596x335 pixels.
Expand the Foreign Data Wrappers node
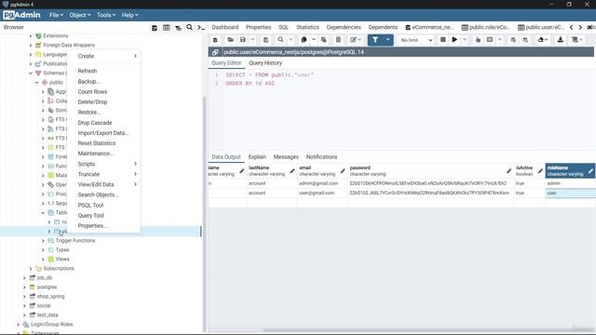31,46
